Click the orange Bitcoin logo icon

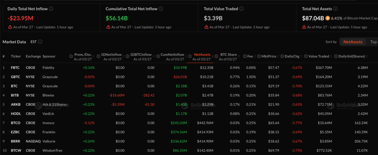coord(328,18)
